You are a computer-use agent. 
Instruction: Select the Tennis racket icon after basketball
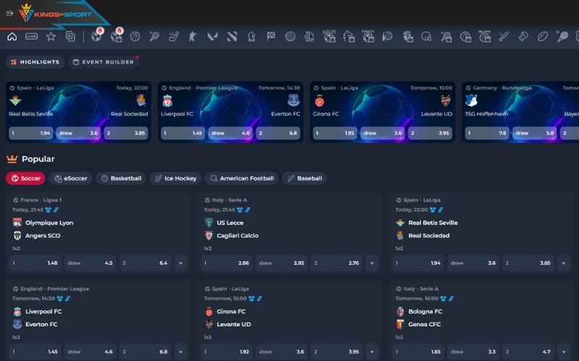click(154, 37)
